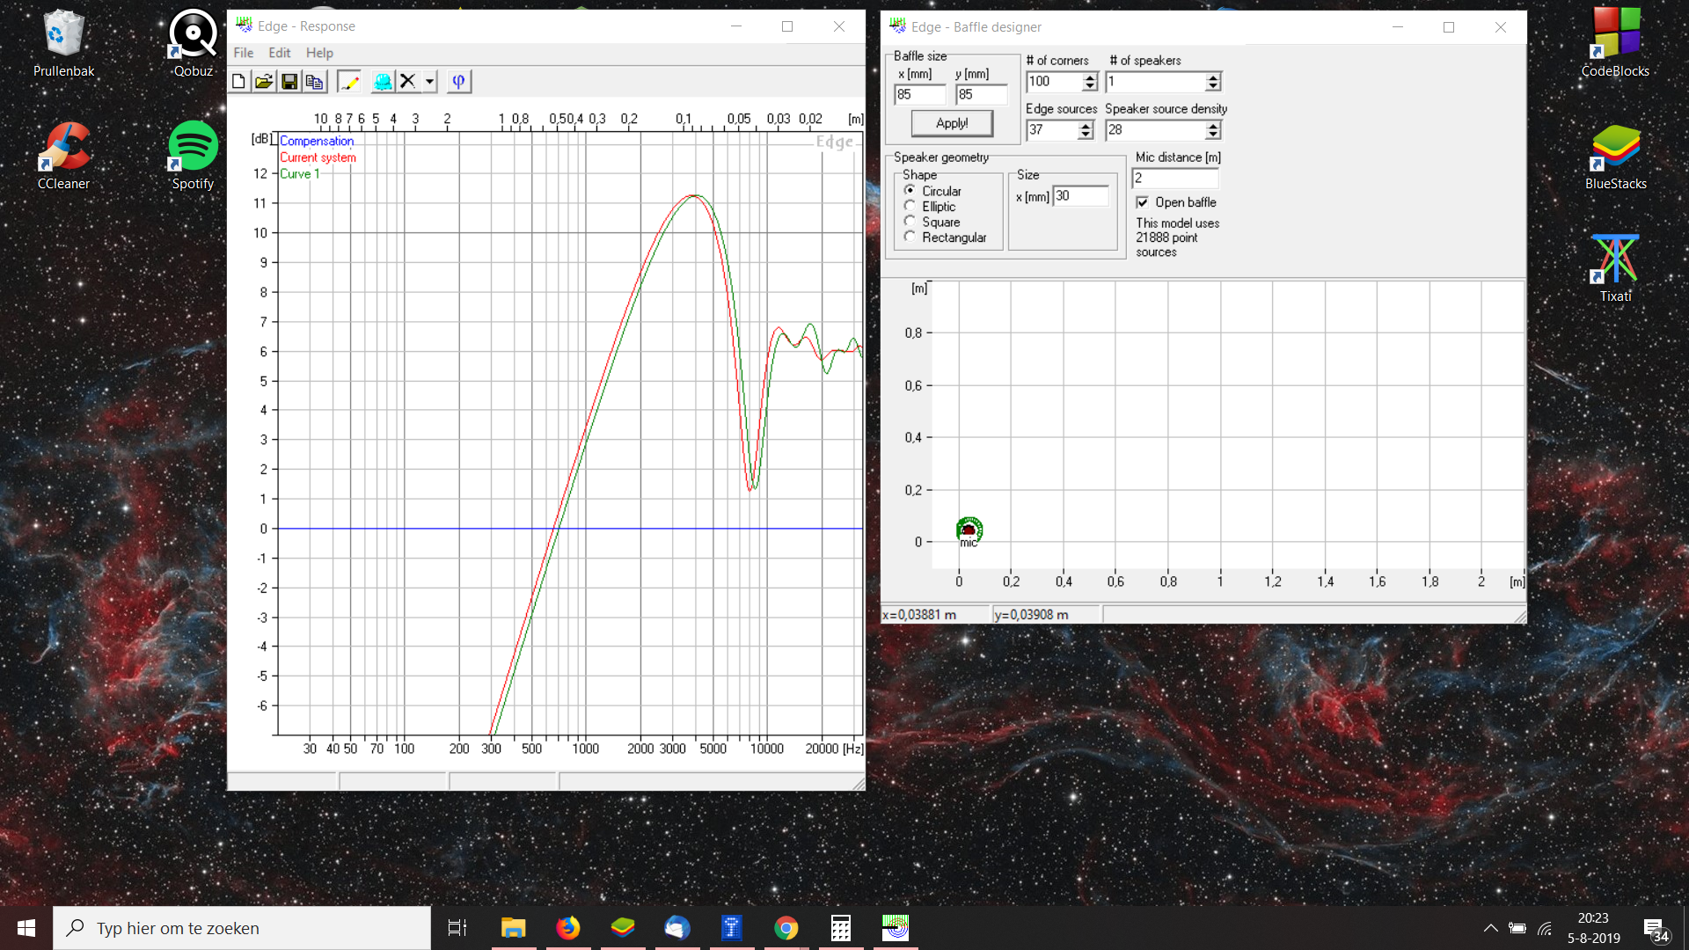
Task: Select the Rectangular shape option
Action: click(910, 237)
